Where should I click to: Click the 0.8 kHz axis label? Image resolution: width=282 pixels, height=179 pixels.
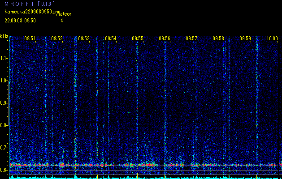click(x=4, y=125)
